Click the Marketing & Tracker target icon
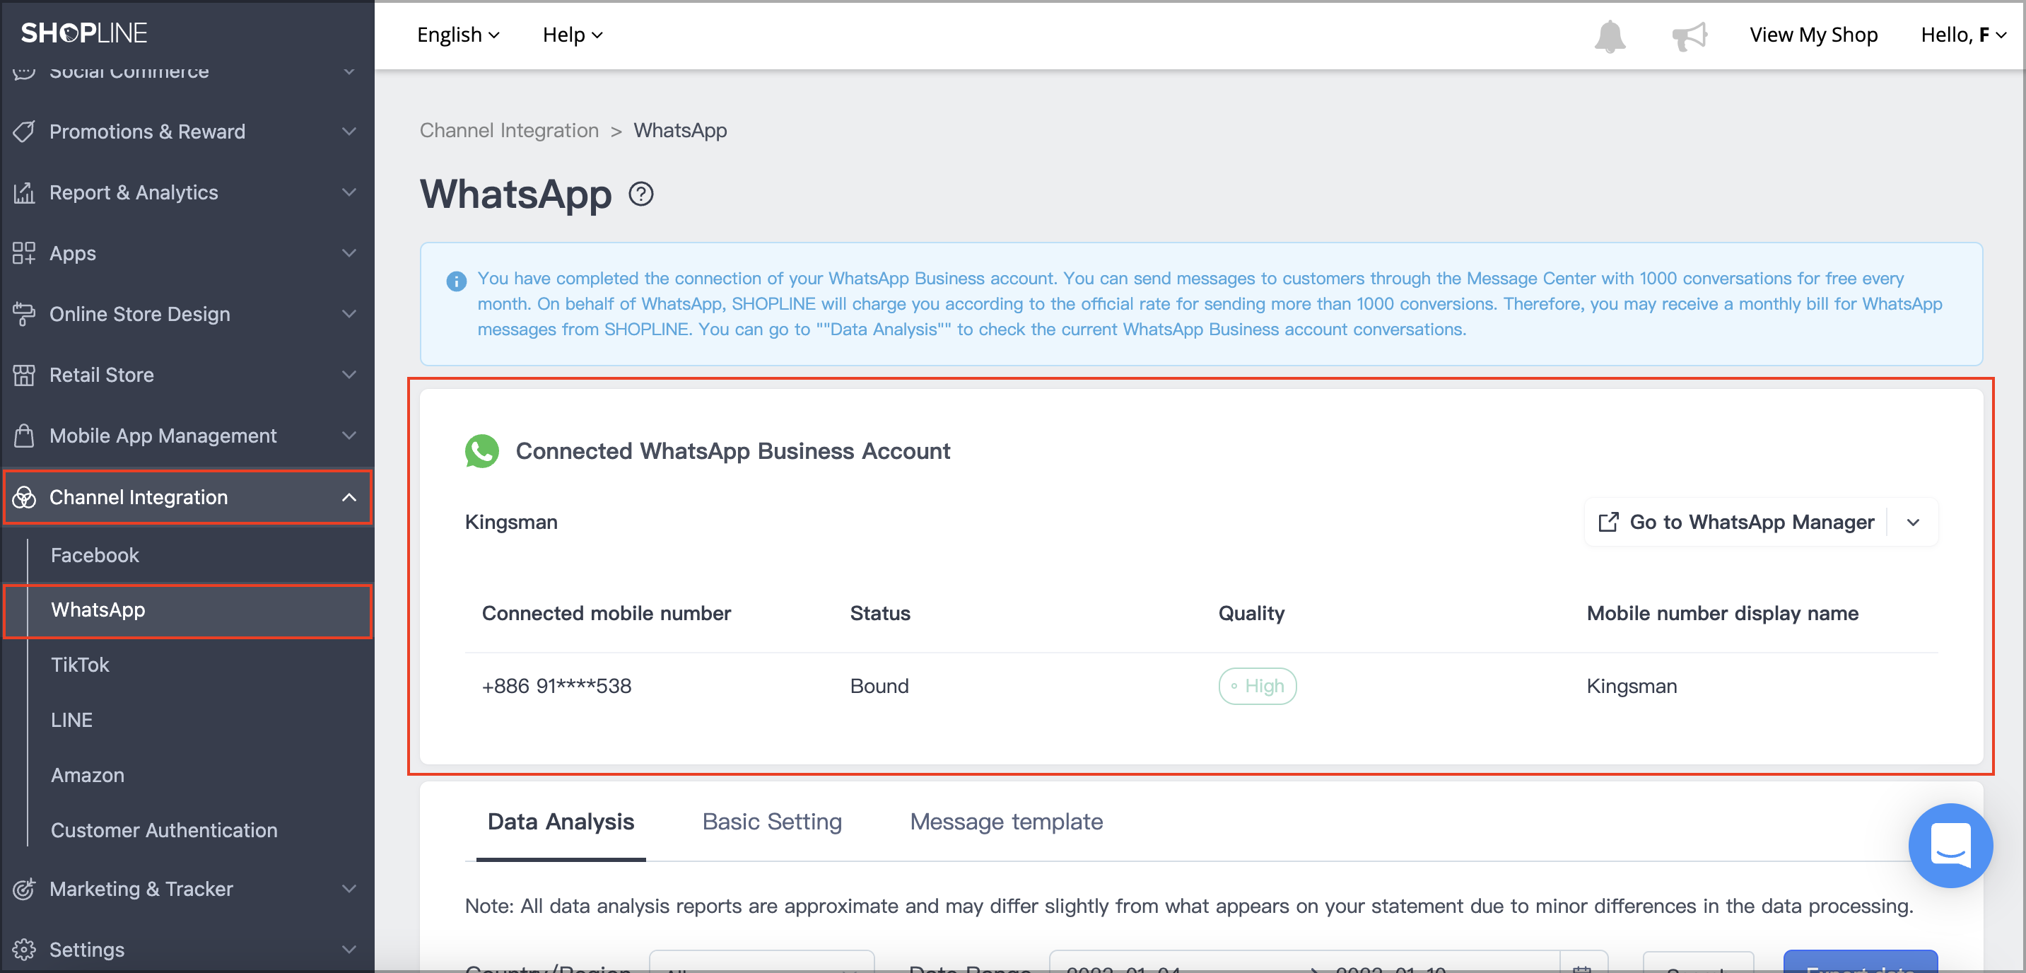2026x973 pixels. [24, 889]
